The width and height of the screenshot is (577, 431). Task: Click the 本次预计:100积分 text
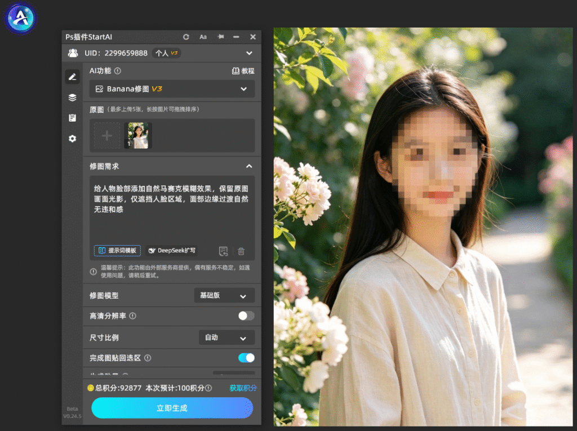point(175,388)
